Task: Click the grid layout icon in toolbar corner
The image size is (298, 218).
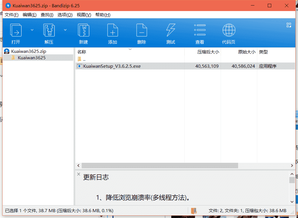Action: 289,25
